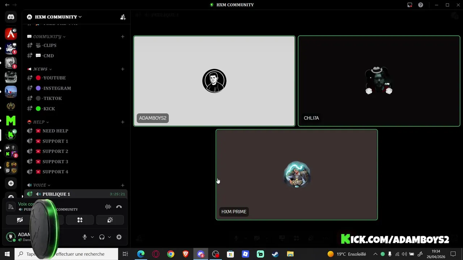Screen dimensions: 463x260
Task: Join the NEED HELP voice channel
Action: point(76,131)
